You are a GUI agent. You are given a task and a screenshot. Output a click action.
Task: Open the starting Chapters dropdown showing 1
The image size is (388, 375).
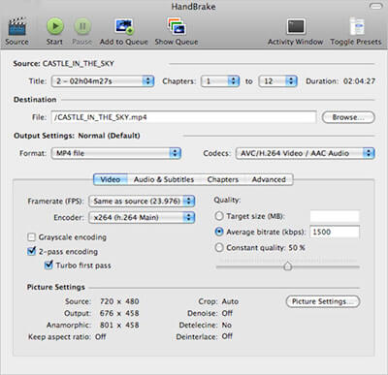pos(220,80)
